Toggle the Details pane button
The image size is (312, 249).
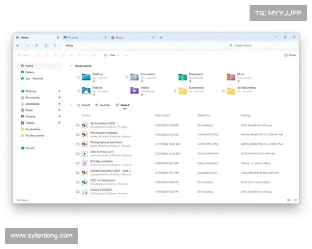(290, 55)
